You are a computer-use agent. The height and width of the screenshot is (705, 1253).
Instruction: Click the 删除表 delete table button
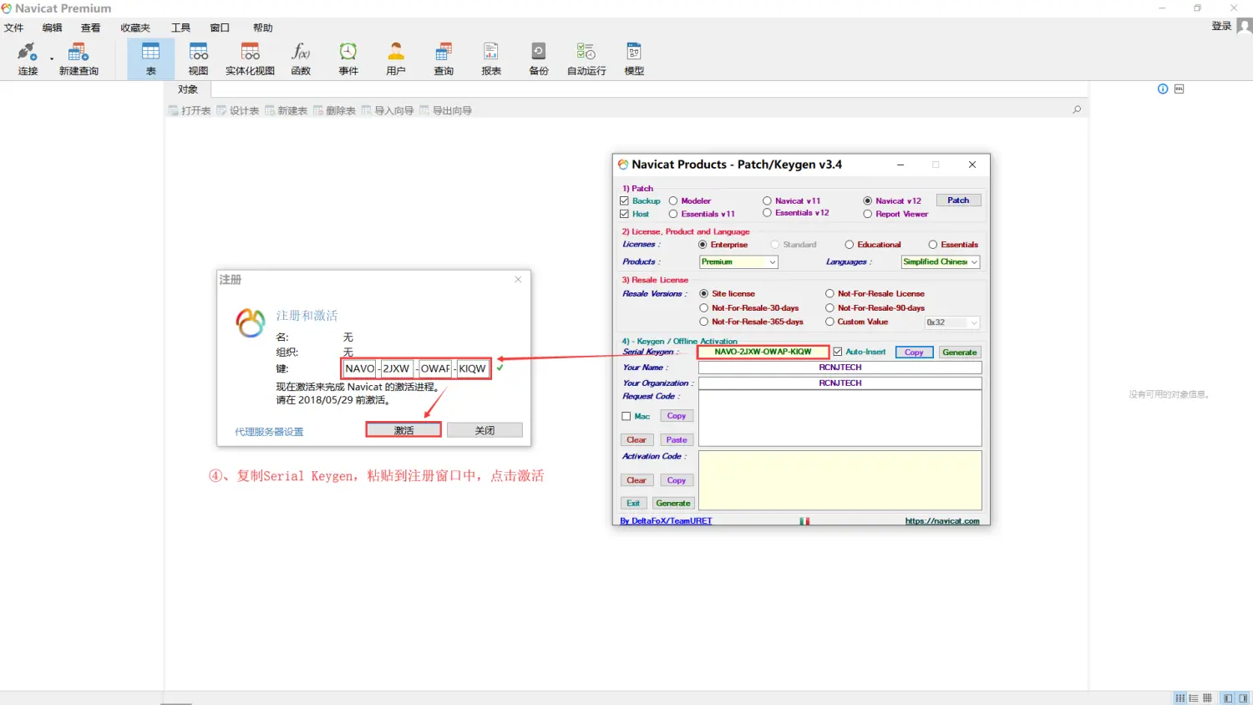click(335, 110)
